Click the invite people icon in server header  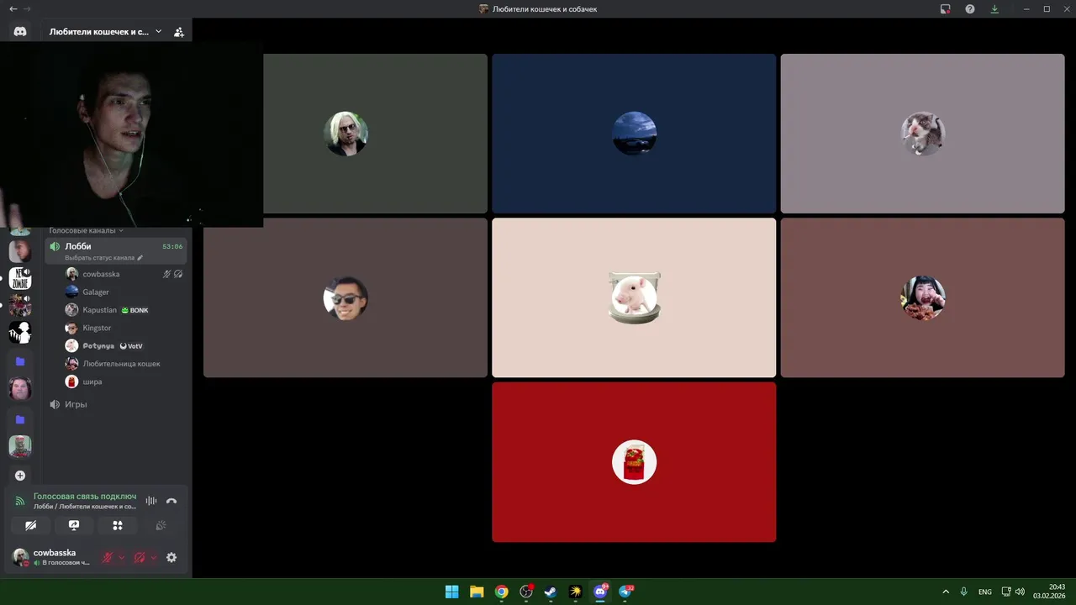[179, 32]
